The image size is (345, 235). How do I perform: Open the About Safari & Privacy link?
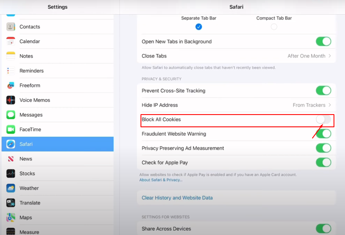[x=161, y=180]
